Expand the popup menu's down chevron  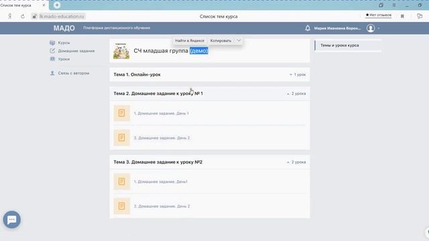tap(239, 40)
